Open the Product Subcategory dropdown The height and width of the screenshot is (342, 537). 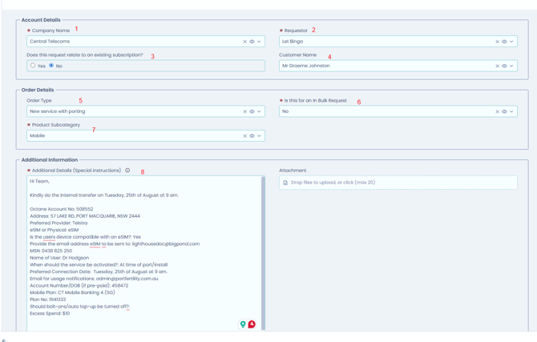[x=259, y=136]
